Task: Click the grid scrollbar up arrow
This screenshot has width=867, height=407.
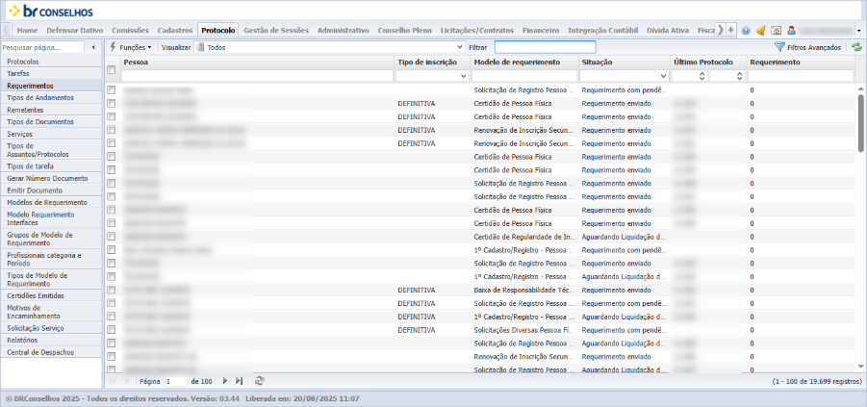Action: [861, 89]
